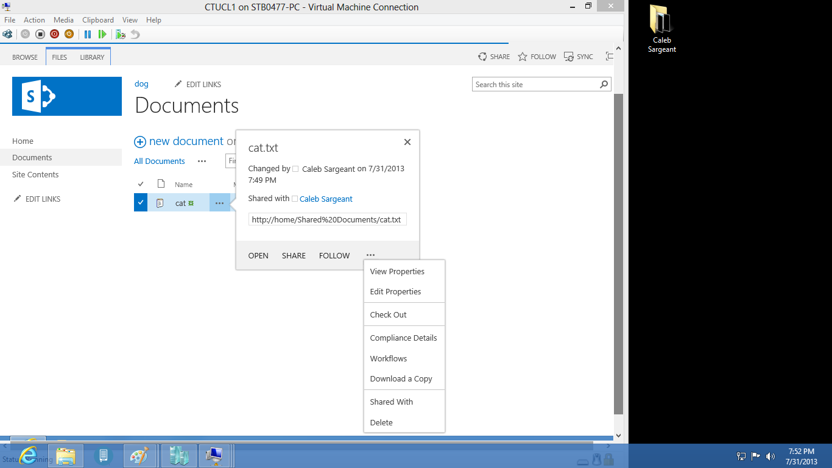Screen dimensions: 832x468
Task: Click EDIT LINKS in the left sidebar
Action: tap(37, 199)
